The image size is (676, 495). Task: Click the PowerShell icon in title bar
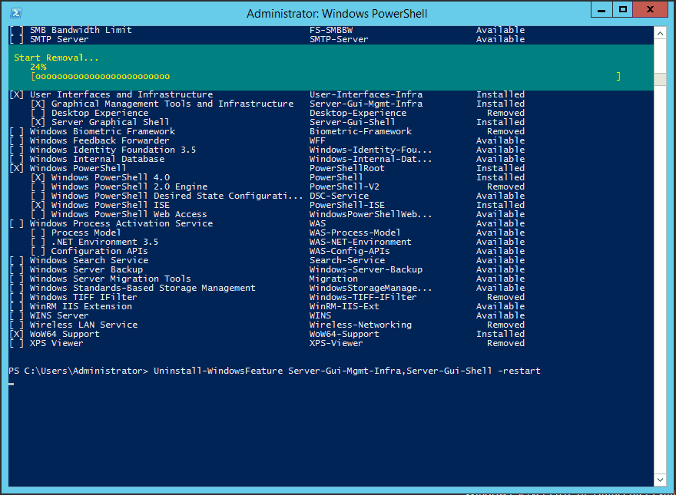click(x=16, y=13)
